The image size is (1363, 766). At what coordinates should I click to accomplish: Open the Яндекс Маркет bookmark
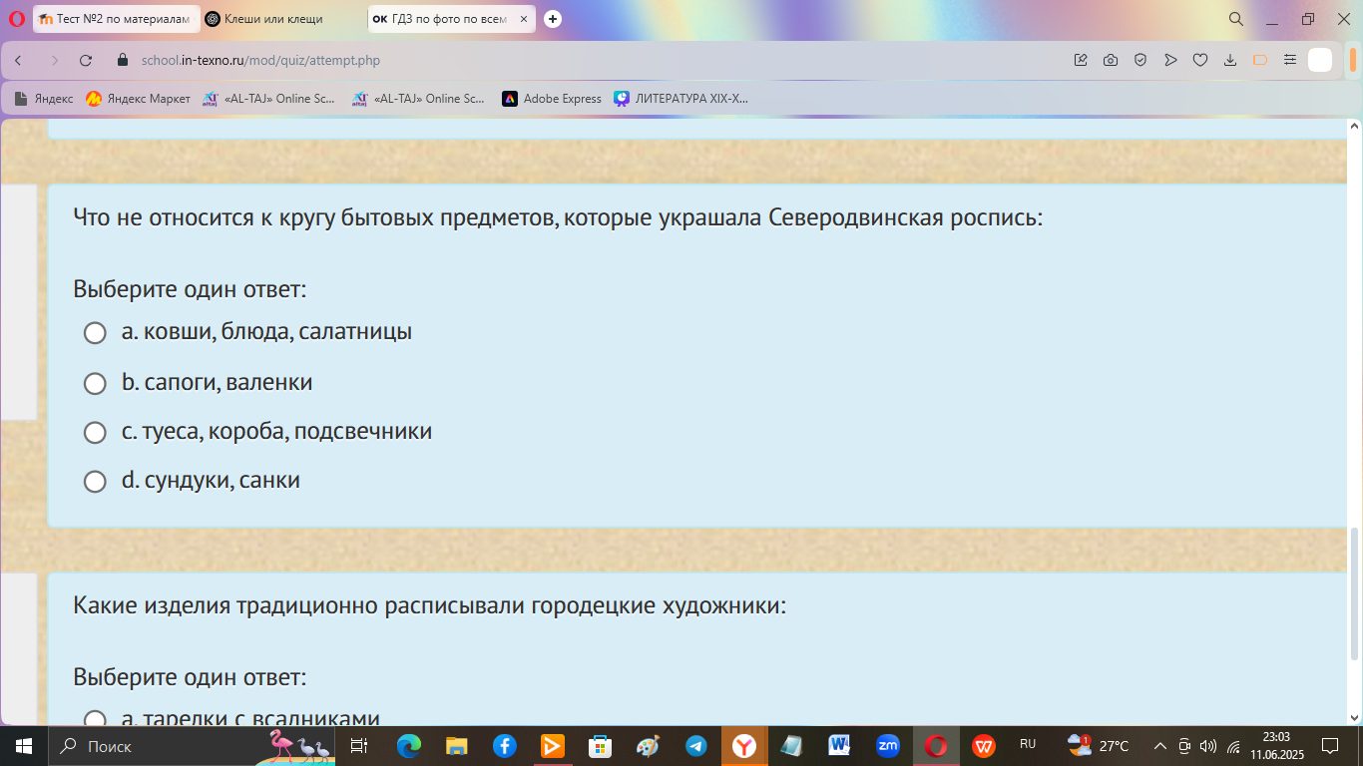coord(138,99)
